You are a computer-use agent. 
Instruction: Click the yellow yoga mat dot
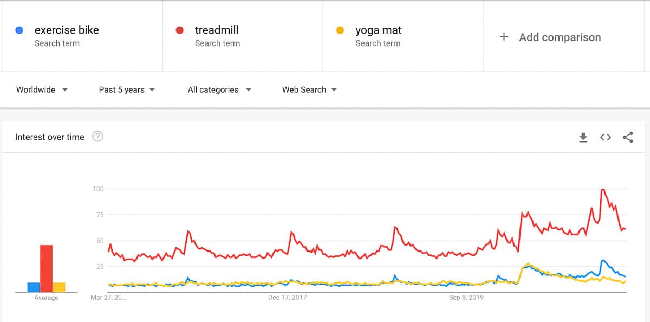[x=340, y=30]
